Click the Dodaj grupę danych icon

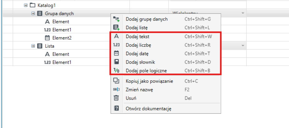(x=116, y=19)
